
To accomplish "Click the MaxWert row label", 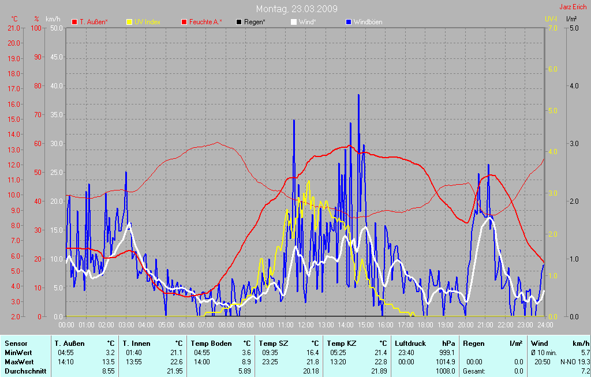I will point(20,362).
